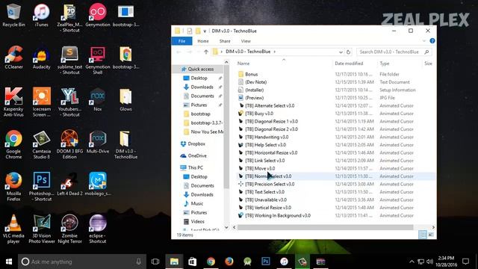Refresh the current folder view
Viewport: 478px width, 269px height.
coord(348,52)
